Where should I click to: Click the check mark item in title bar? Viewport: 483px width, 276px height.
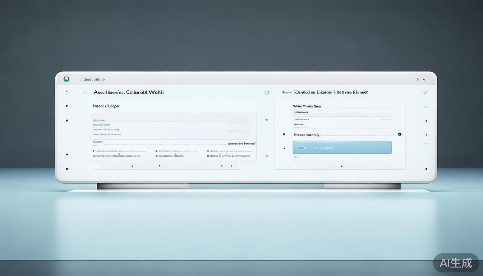418,79
